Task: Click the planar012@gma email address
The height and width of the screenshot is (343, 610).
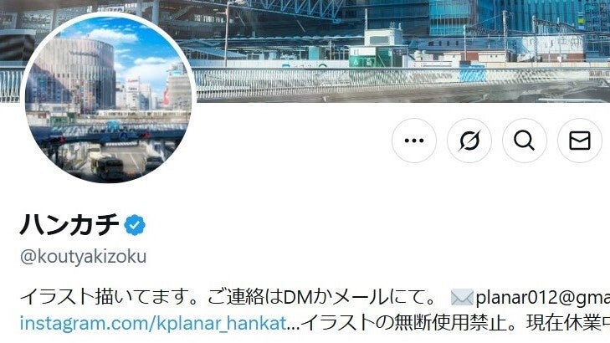Action: [x=542, y=298]
